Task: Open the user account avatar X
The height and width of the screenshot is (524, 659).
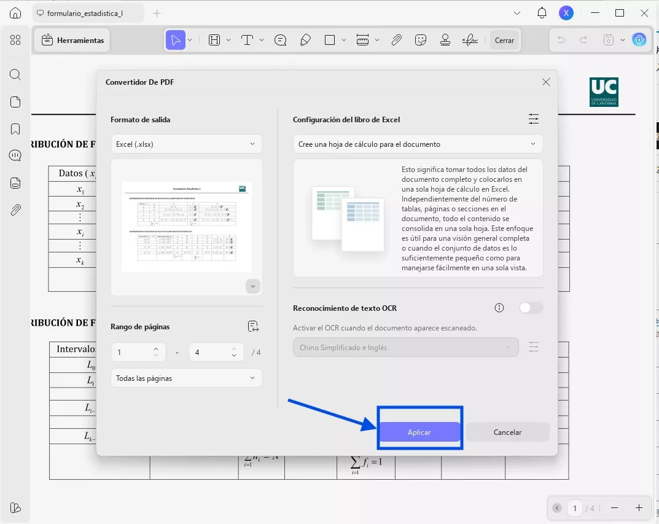Action: 566,13
